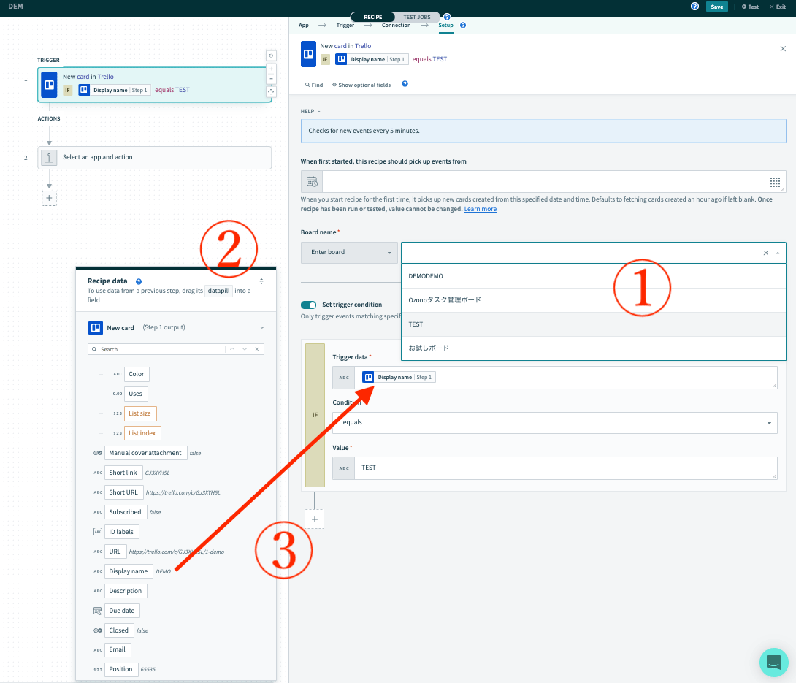Click the Trello icon in the setup header
796x683 pixels.
(x=308, y=54)
